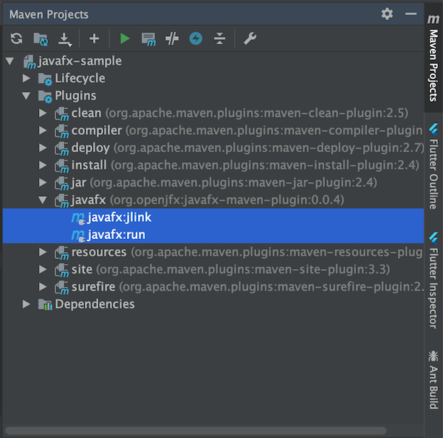Expand the Lifecycle node

pyautogui.click(x=27, y=78)
